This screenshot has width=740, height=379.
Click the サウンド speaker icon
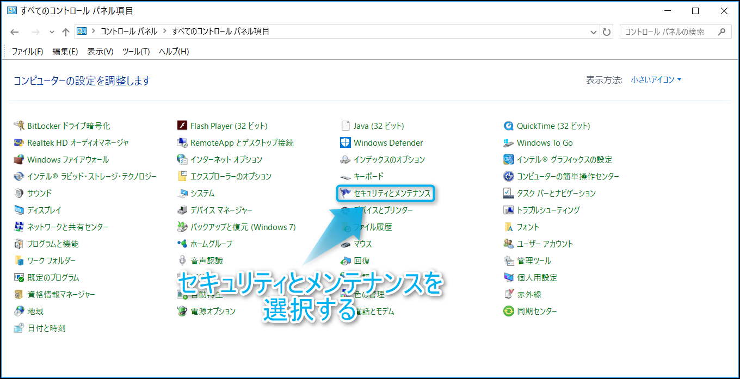(x=19, y=193)
